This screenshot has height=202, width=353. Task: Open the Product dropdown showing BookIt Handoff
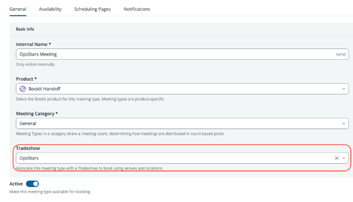(x=182, y=89)
